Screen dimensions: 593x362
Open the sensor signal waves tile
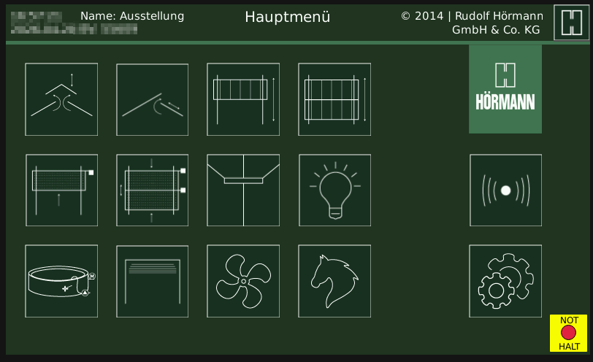click(x=505, y=190)
